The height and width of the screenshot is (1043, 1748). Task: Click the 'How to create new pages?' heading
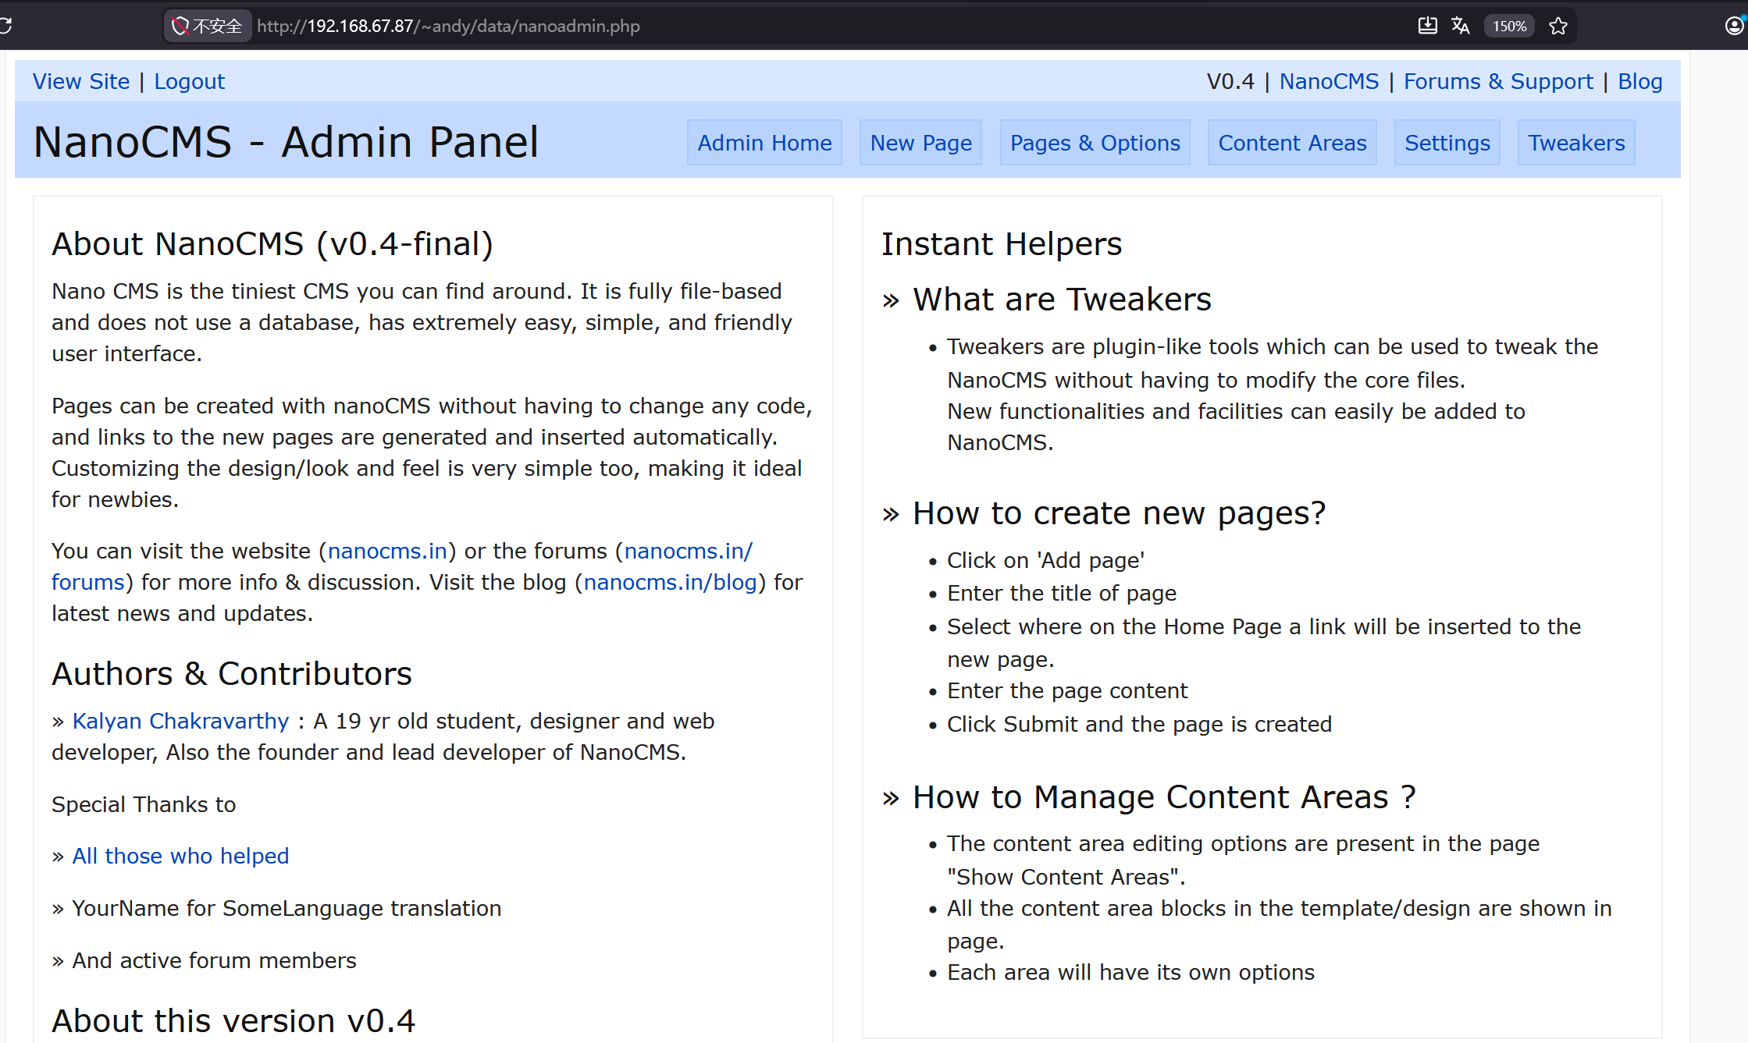(x=1119, y=513)
